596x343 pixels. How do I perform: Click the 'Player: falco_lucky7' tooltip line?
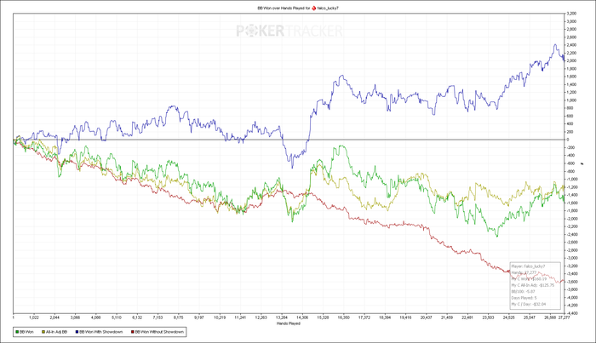[x=528, y=266]
